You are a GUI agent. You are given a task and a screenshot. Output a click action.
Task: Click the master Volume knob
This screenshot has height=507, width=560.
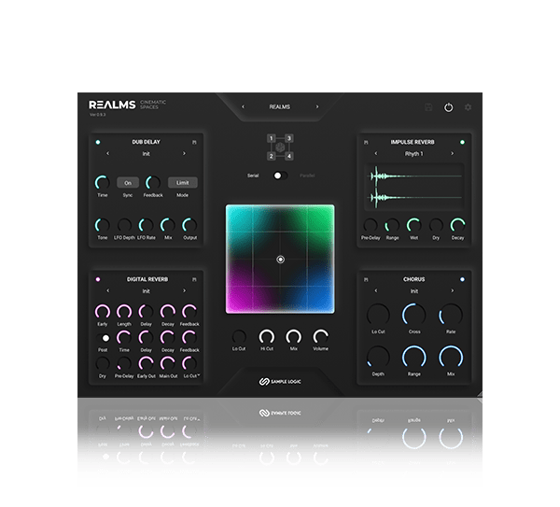click(321, 337)
